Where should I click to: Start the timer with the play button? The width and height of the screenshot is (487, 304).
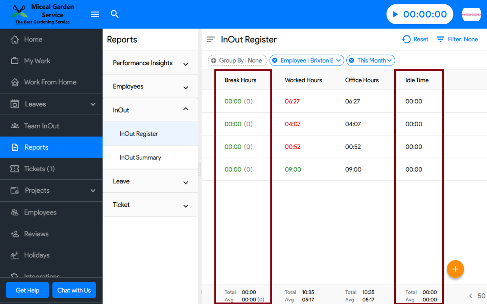pos(395,14)
